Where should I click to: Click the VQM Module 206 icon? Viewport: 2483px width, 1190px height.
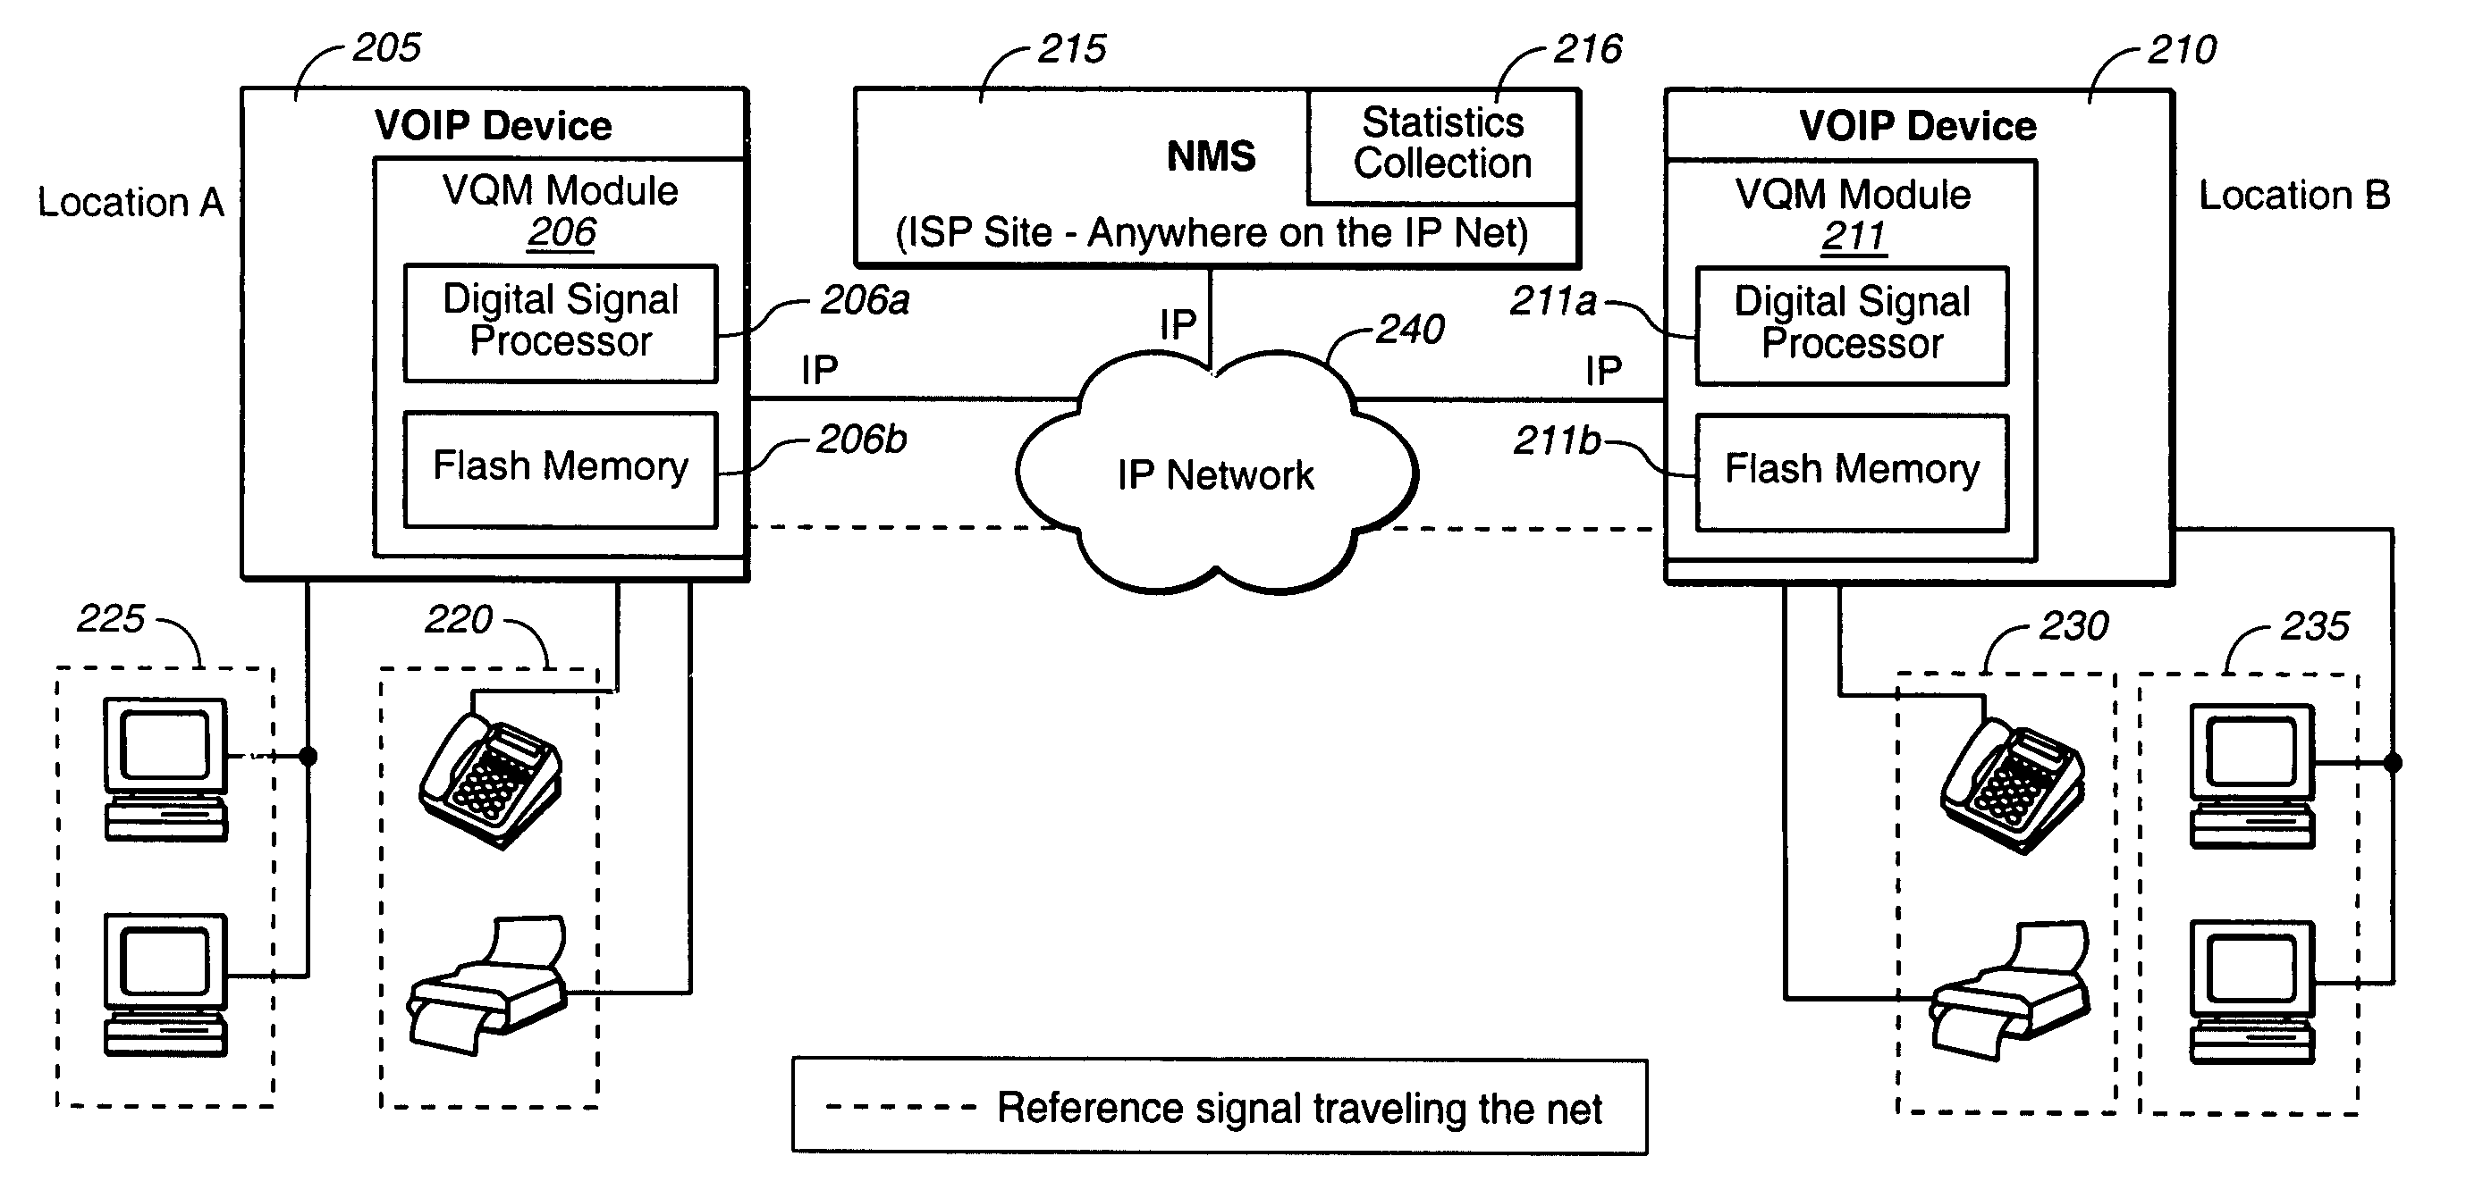[445, 183]
